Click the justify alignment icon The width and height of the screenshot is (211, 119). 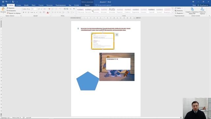coord(60,13)
